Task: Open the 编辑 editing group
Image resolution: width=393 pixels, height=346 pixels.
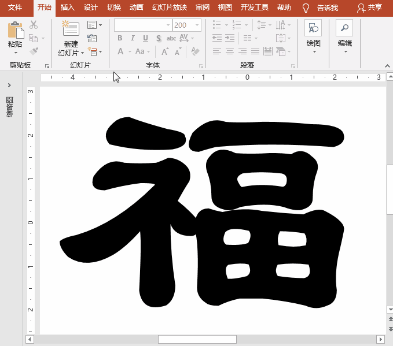Action: point(344,36)
